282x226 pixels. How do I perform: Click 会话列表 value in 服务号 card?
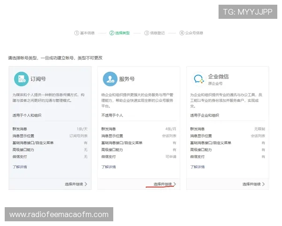point(169,136)
